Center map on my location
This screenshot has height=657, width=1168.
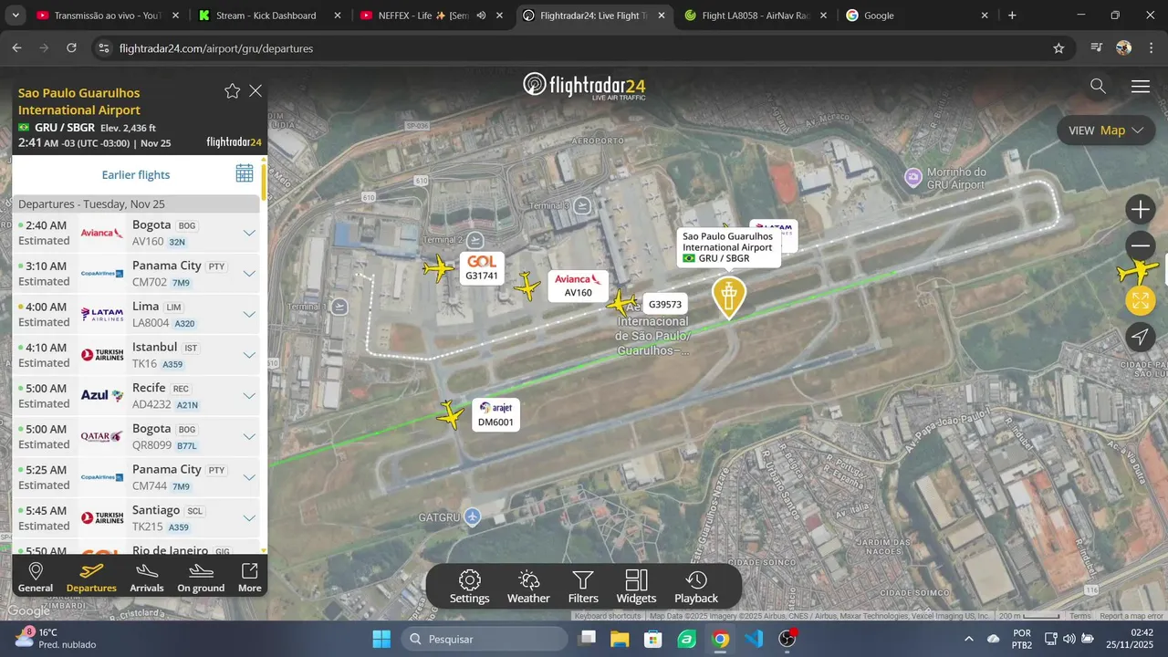pyautogui.click(x=1141, y=338)
